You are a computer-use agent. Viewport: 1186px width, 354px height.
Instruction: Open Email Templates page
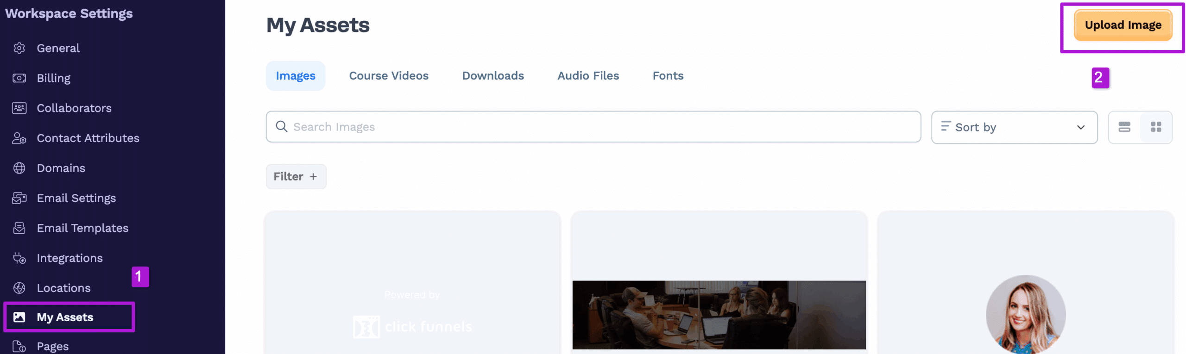point(82,228)
